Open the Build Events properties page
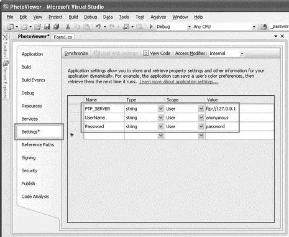Screen dimensions: 289x237 click(33, 80)
